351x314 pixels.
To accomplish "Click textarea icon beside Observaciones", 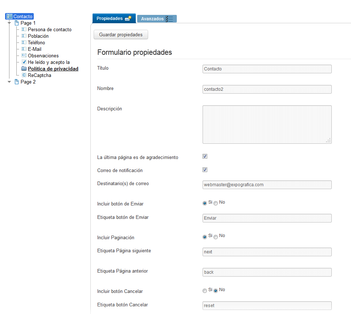I will point(24,55).
